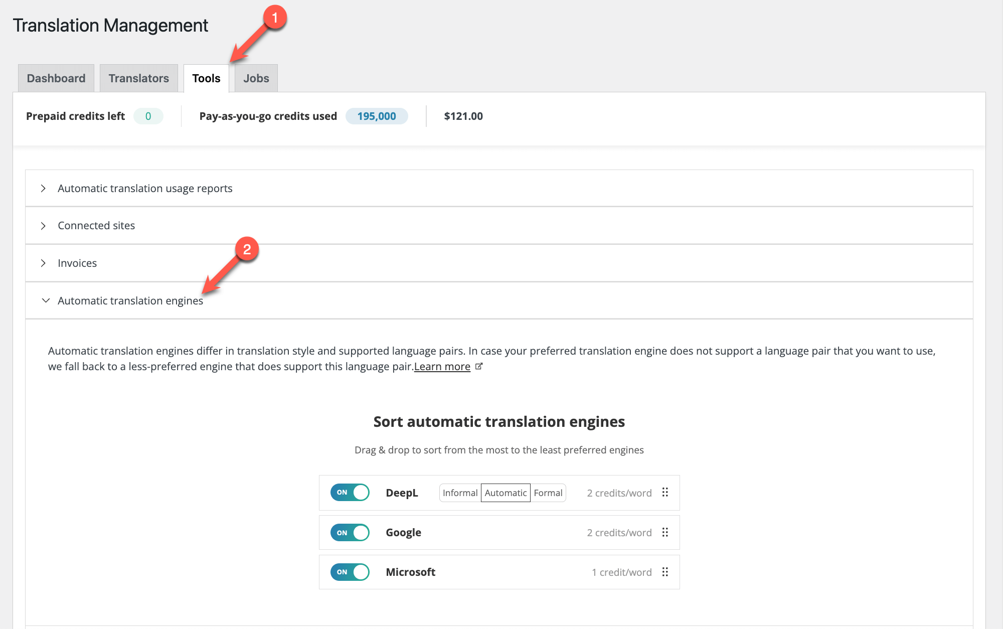Click the Pay-as-you-go credits used label
This screenshot has width=1003, height=629.
point(268,116)
